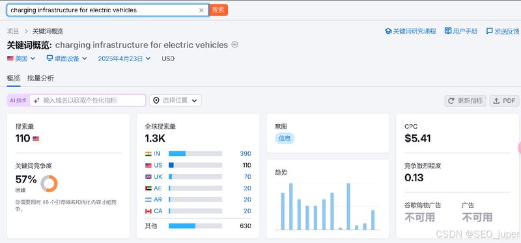Open the UK volume value 70
Viewport: 521px width, 243px height.
tap(247, 177)
